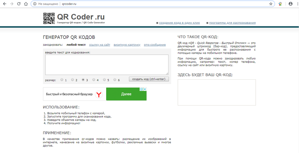Select size 6 radio button

115,80
